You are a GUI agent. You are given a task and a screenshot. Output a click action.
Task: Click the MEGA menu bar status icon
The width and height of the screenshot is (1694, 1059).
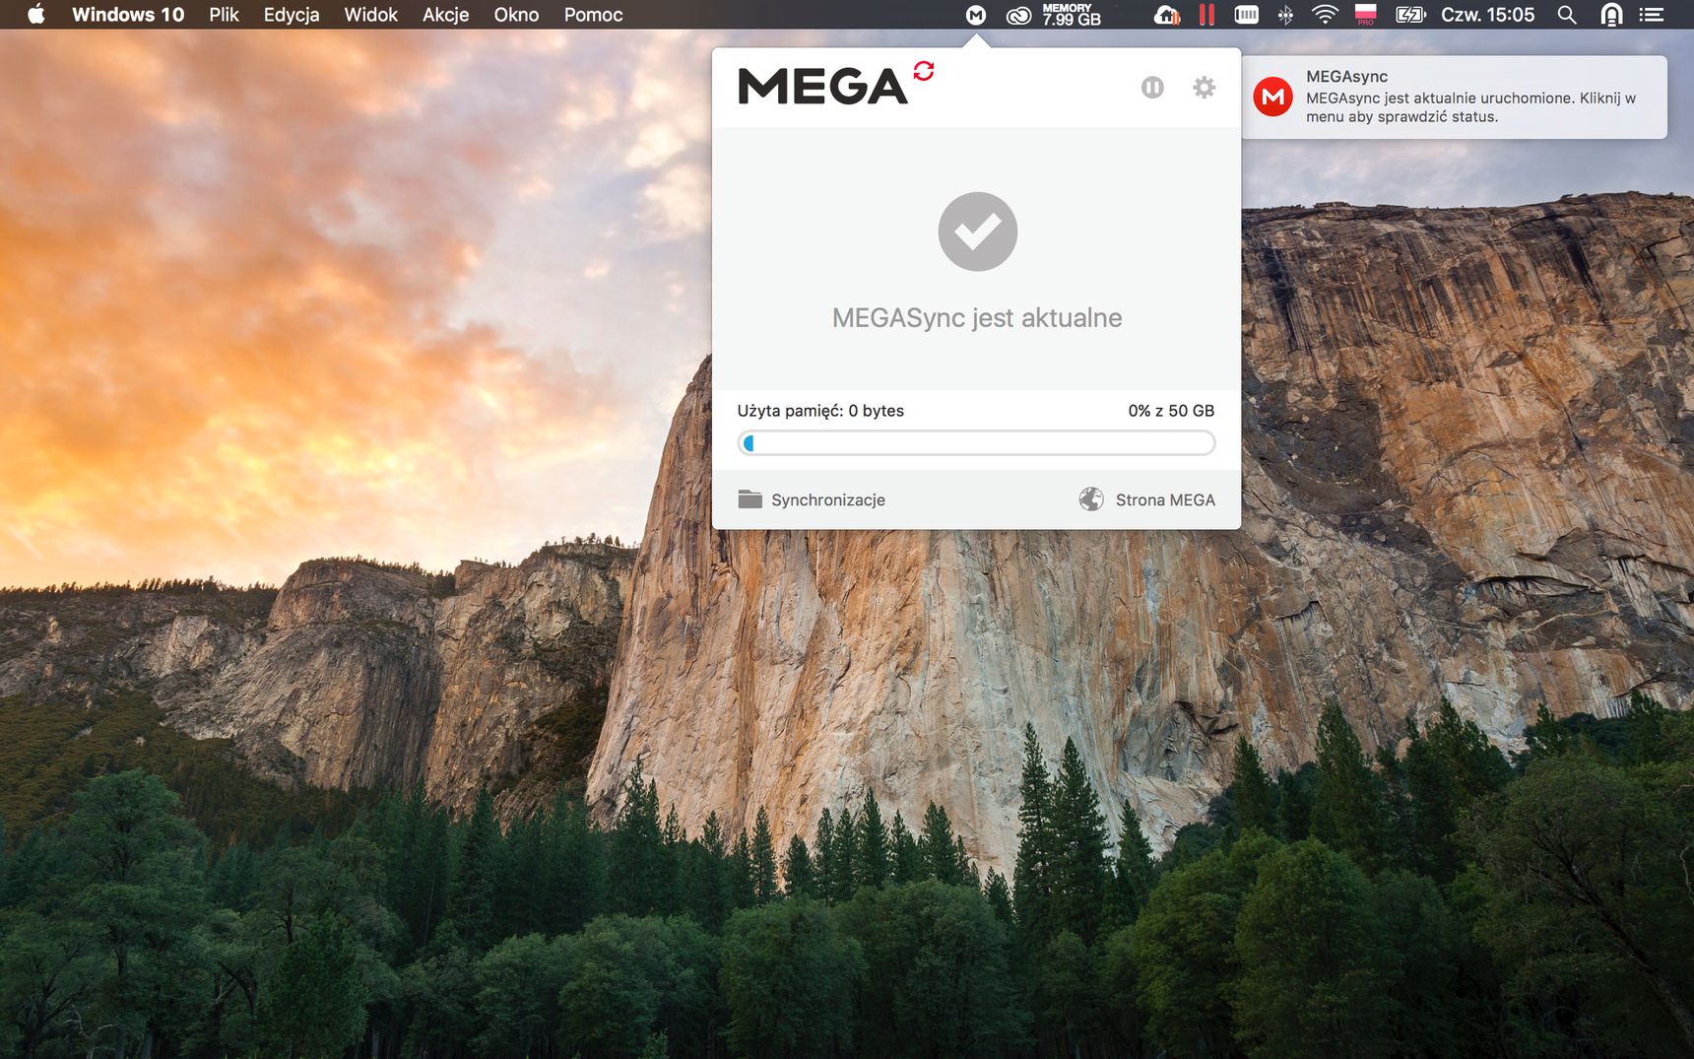tap(976, 15)
